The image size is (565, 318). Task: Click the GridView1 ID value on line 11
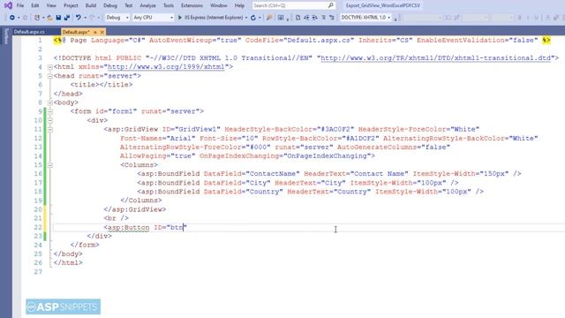197,130
